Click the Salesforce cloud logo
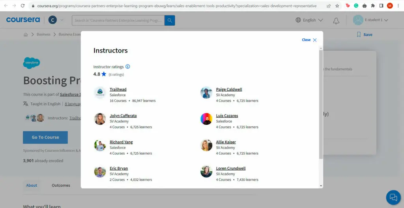The height and width of the screenshot is (208, 404). coord(32,63)
